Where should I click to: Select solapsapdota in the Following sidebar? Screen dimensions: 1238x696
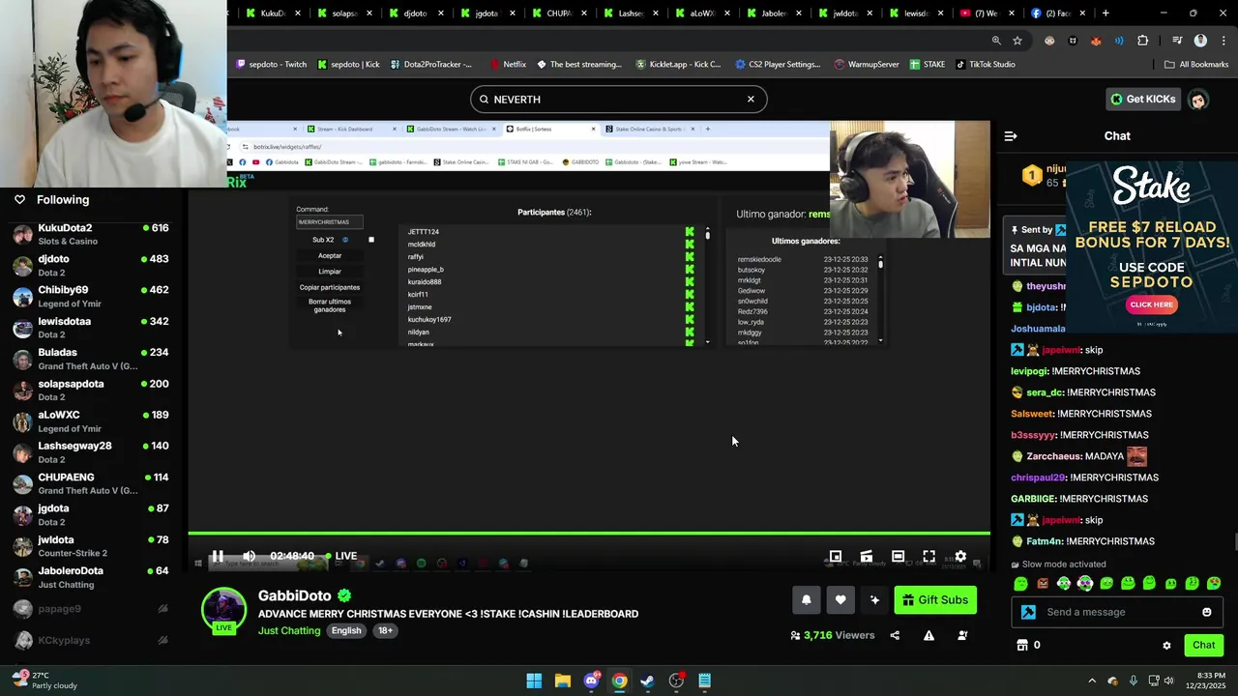click(x=92, y=390)
